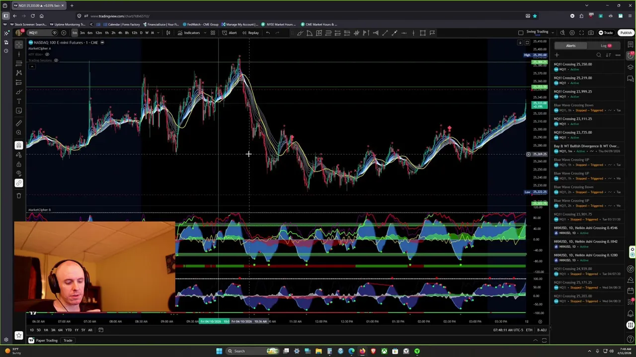The width and height of the screenshot is (636, 357).
Task: Open the Indicators dialog
Action: [189, 33]
